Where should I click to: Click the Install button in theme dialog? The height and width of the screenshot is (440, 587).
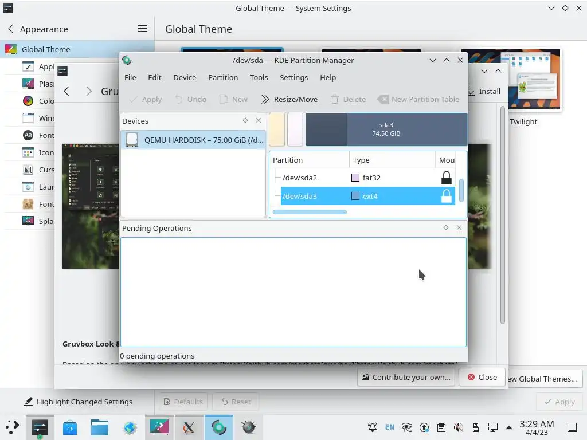(x=484, y=91)
